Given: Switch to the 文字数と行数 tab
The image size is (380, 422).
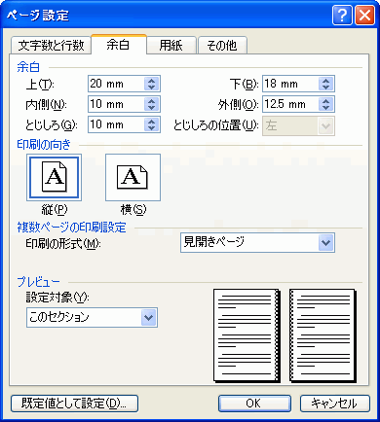Looking at the screenshot, I should 51,46.
